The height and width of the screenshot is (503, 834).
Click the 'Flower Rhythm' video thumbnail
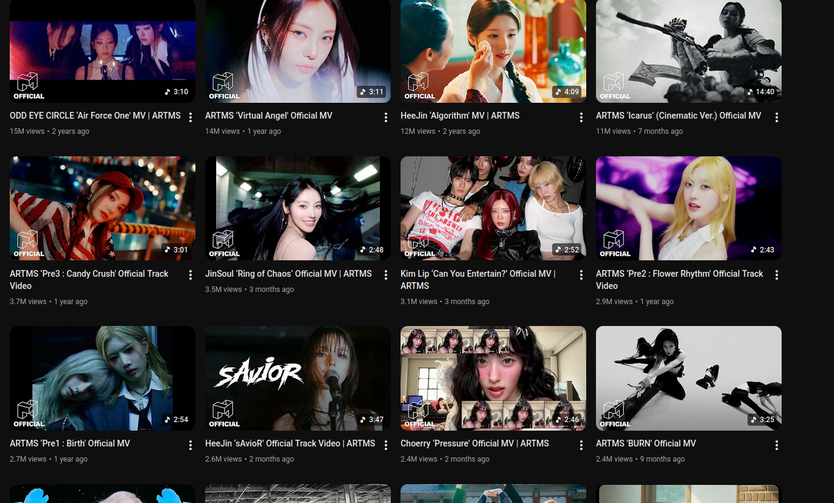(689, 209)
